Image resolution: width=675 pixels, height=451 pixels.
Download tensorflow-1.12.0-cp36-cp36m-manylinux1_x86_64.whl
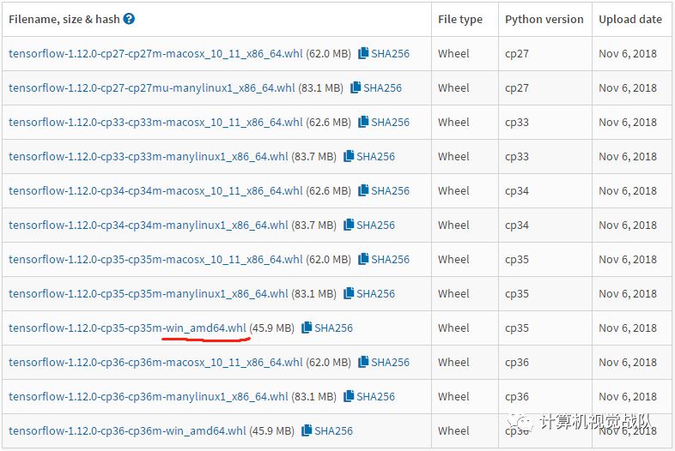148,397
